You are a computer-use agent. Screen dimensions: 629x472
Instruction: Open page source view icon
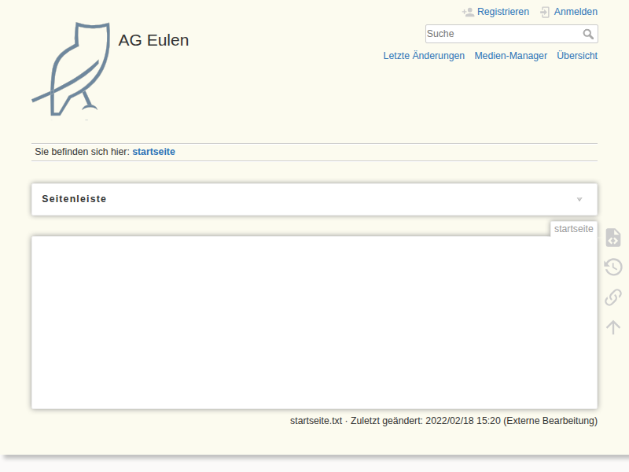point(613,238)
